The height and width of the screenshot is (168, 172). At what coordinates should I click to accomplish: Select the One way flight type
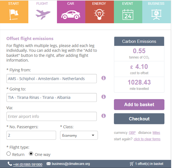tap(31, 154)
